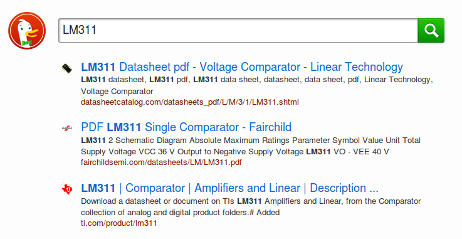Open the PDF LM311 Single Comparator Fairchild result

pyautogui.click(x=186, y=127)
